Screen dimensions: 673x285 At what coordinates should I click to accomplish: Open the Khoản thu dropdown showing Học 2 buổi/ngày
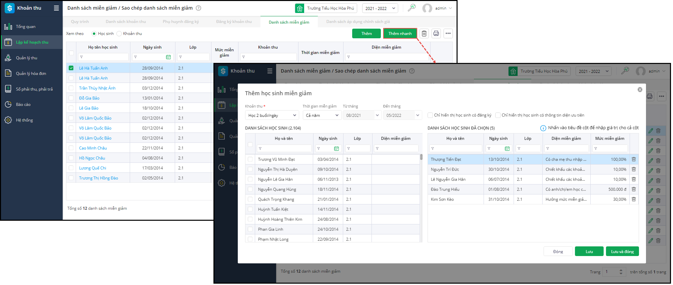tap(272, 115)
